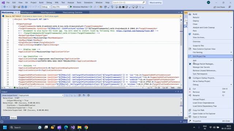Click the Windows Start button
Image resolution: width=234 pixels, height=131 pixels.
(x=5, y=127)
